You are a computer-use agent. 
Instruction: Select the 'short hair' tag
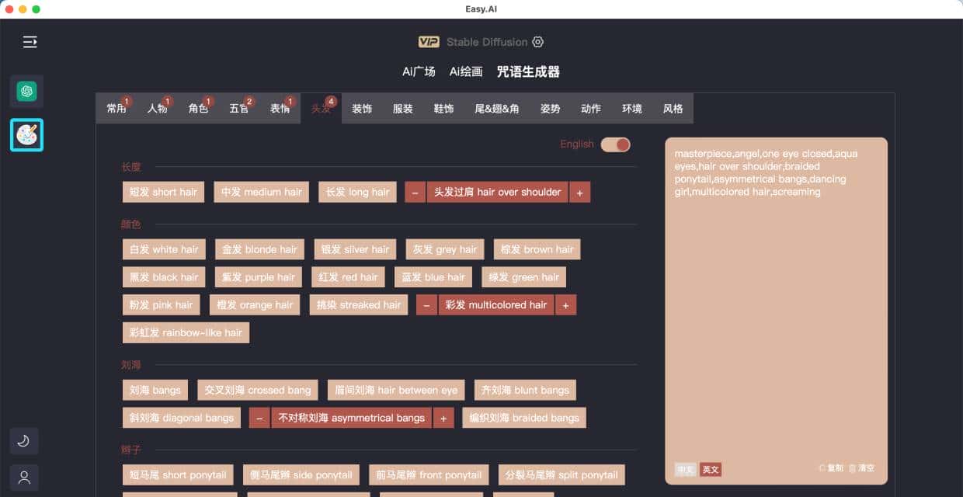point(163,192)
